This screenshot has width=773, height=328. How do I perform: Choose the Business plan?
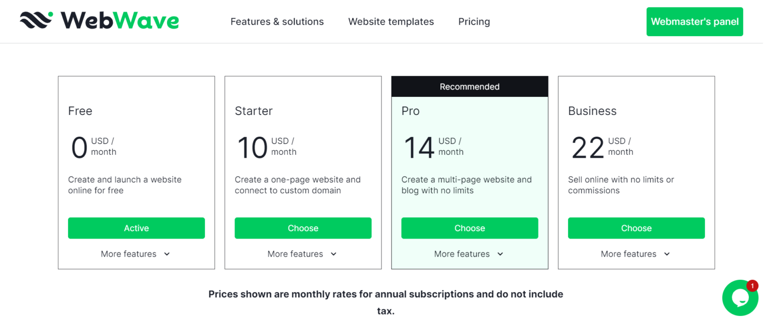pyautogui.click(x=636, y=228)
